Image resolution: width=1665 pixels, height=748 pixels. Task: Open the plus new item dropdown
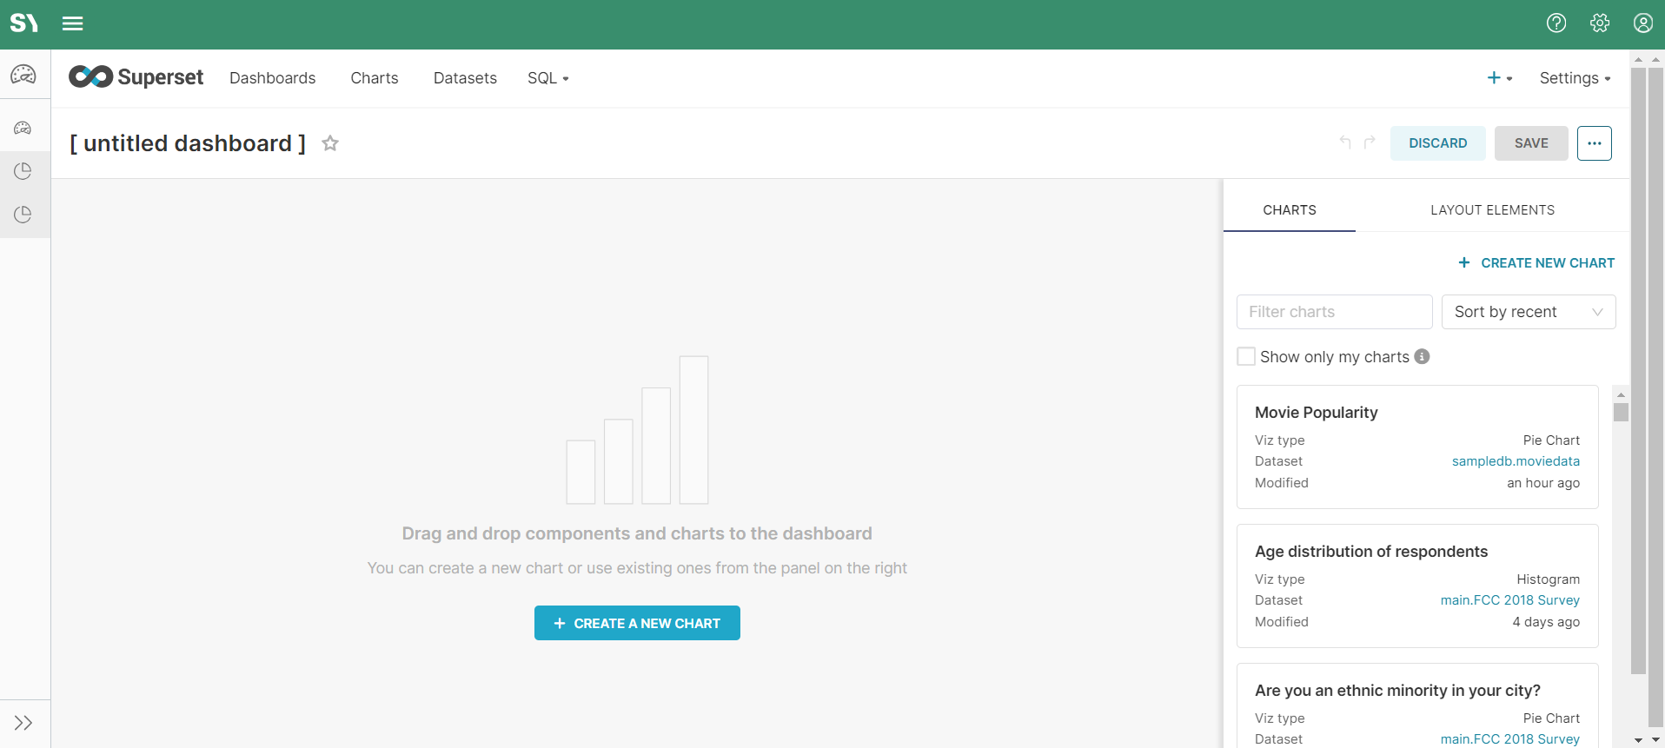point(1499,78)
